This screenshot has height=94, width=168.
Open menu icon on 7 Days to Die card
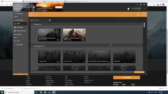59,52
